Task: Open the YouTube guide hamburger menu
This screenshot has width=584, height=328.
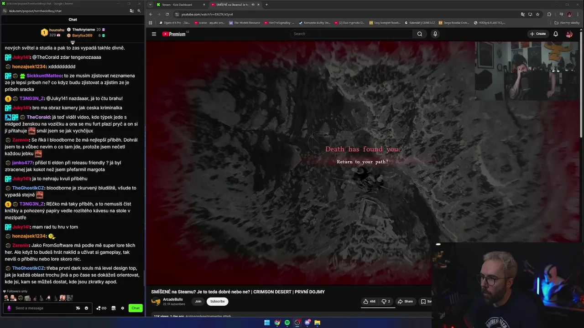Action: click(x=154, y=34)
